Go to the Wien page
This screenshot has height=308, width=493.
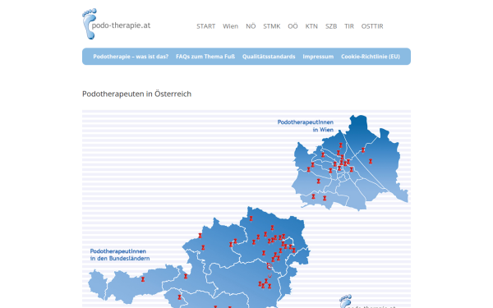[x=230, y=26]
